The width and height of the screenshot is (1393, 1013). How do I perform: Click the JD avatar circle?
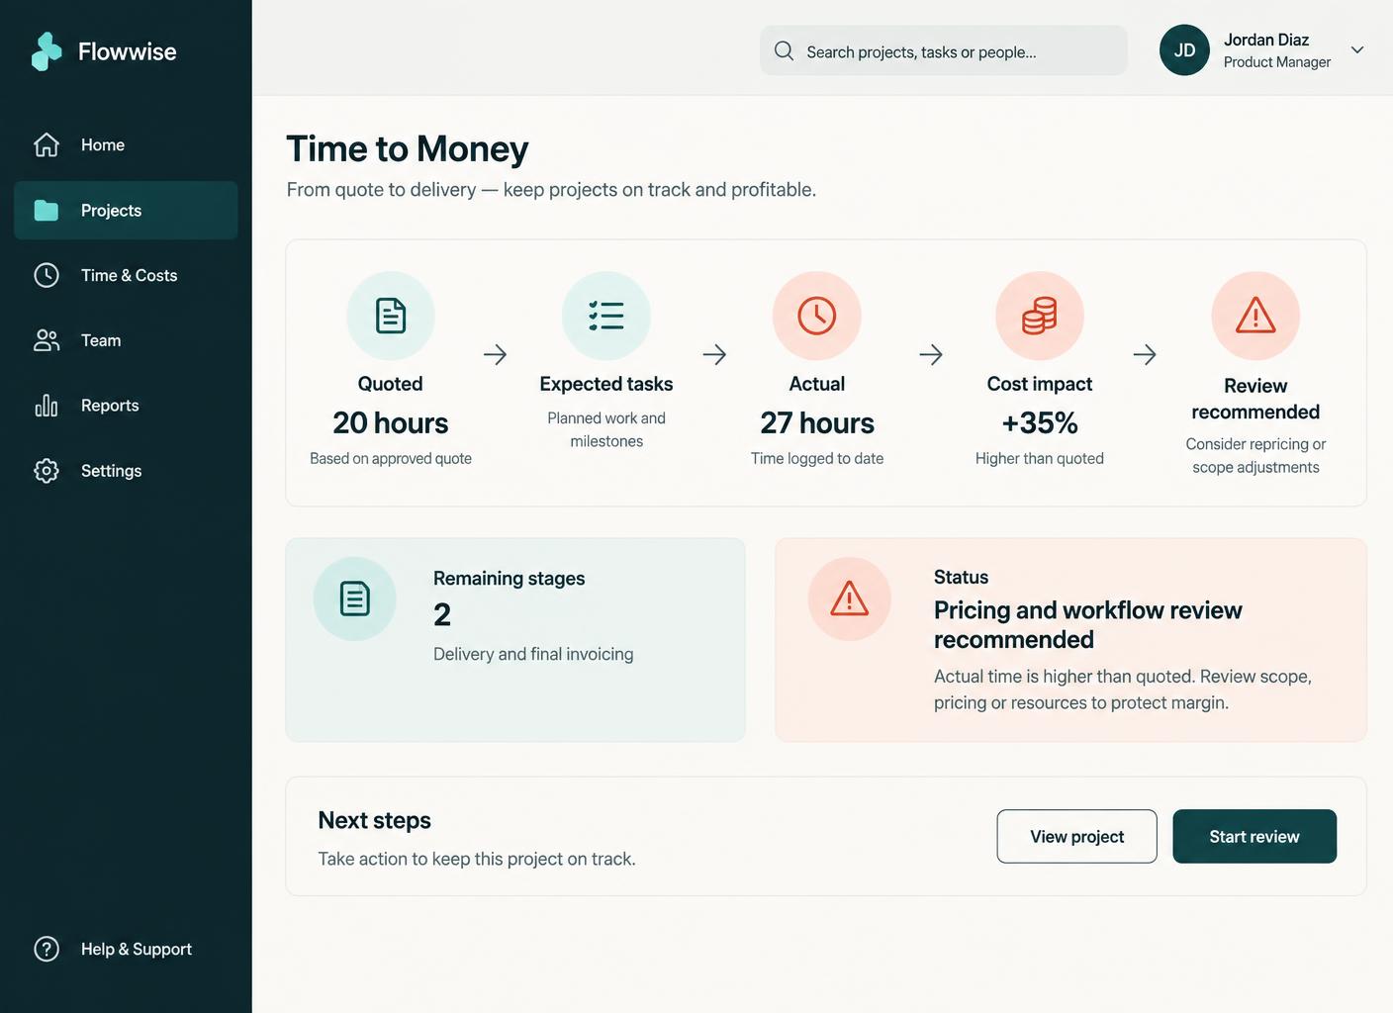click(x=1184, y=50)
